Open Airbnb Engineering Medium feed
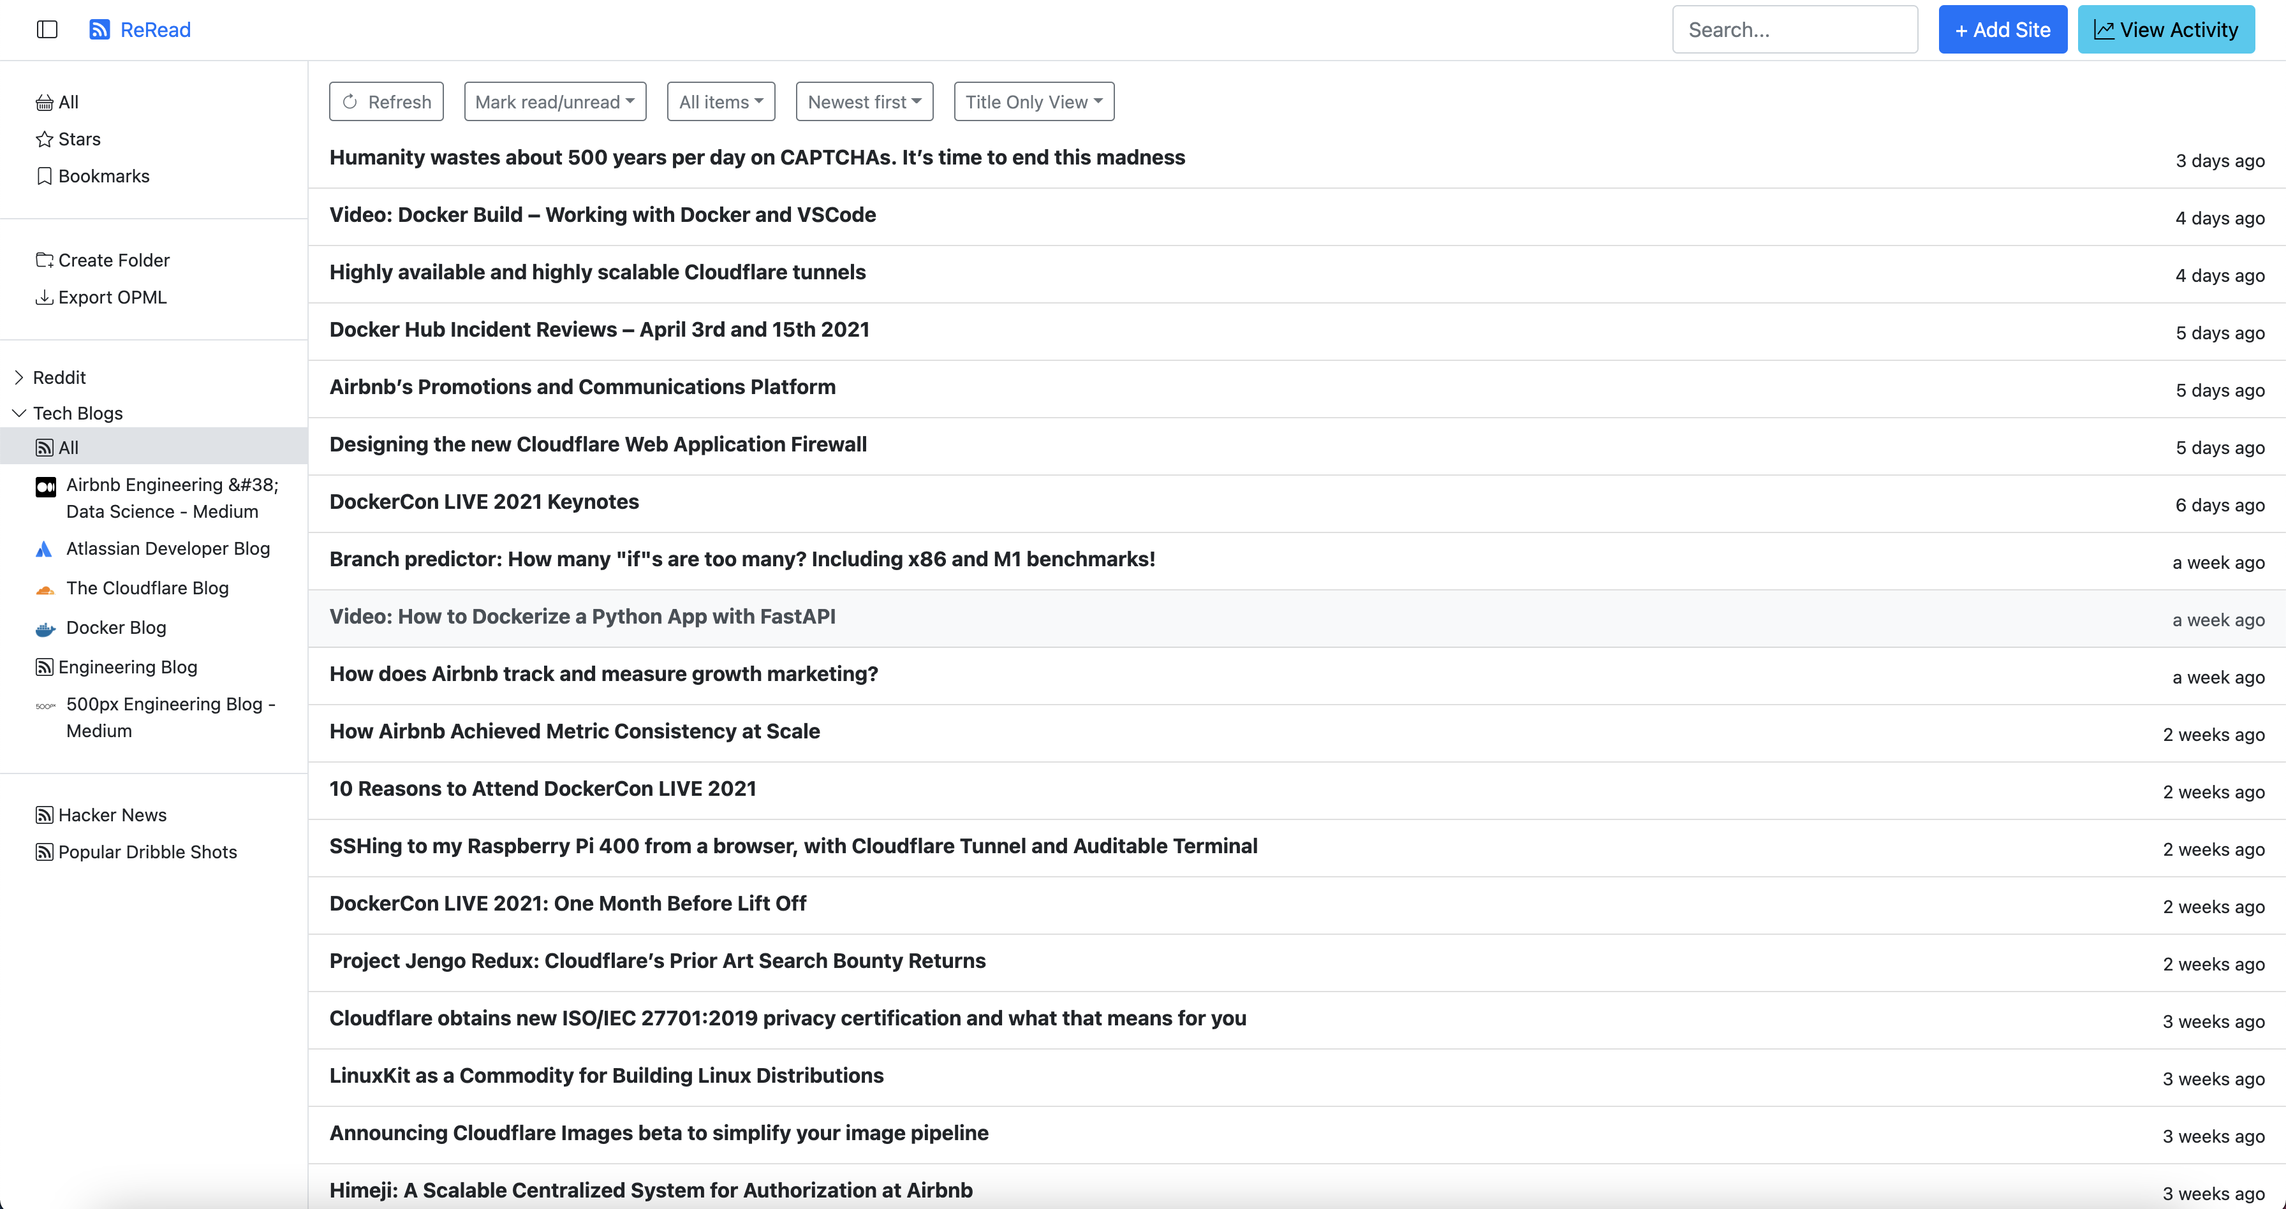Image resolution: width=2286 pixels, height=1209 pixels. coord(170,497)
